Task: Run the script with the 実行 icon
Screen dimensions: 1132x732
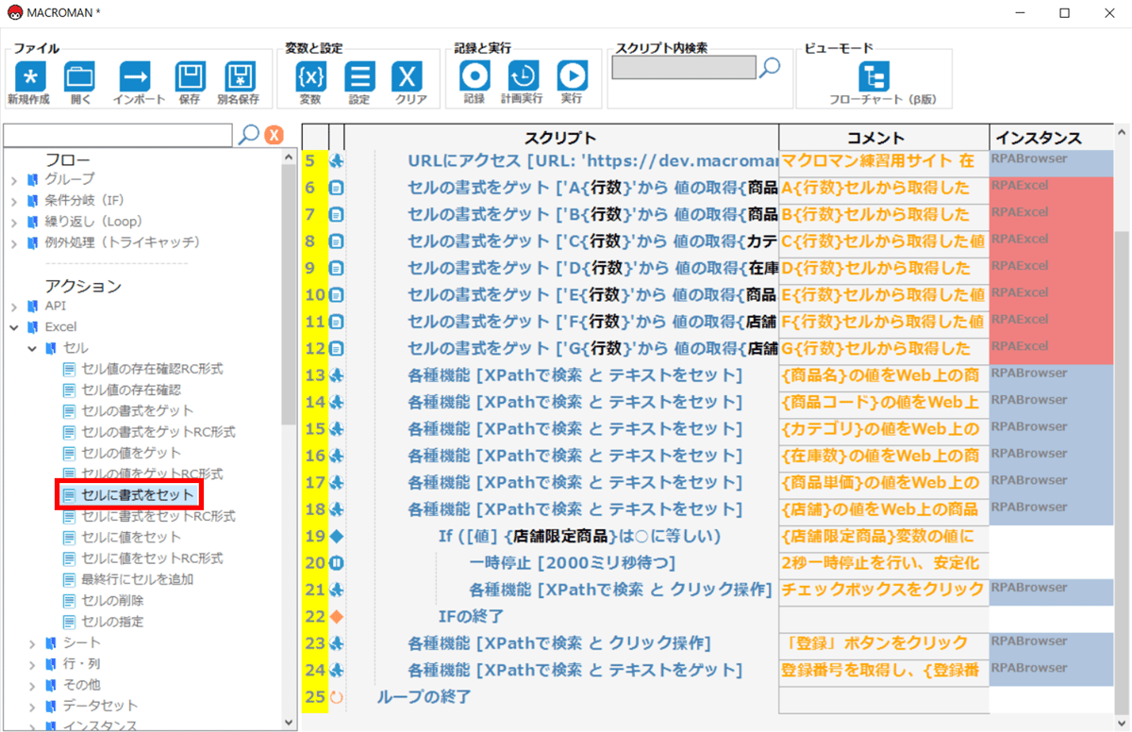Action: click(571, 77)
